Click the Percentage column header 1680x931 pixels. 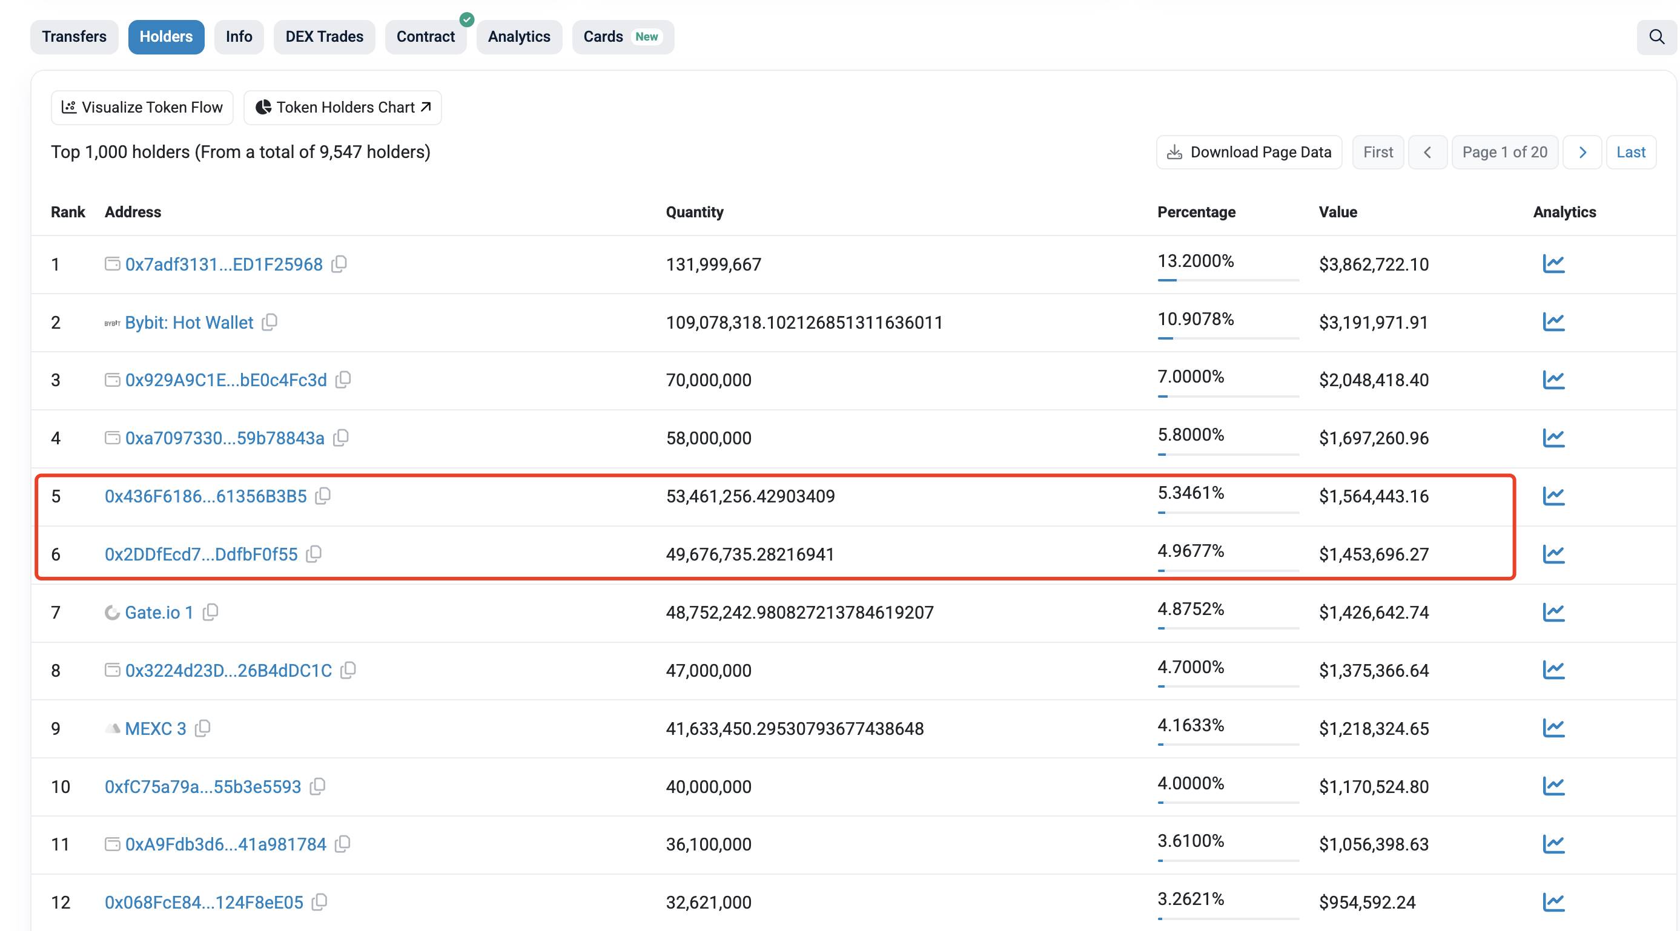1196,212
